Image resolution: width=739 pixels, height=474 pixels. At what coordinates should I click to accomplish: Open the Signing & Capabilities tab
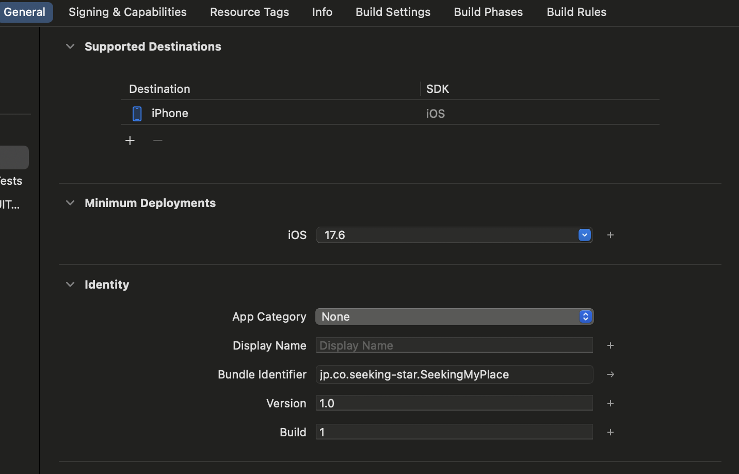pos(127,12)
